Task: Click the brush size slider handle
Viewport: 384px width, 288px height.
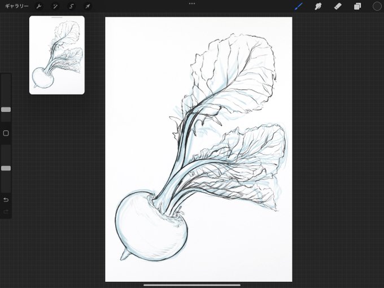Action: 6,110
